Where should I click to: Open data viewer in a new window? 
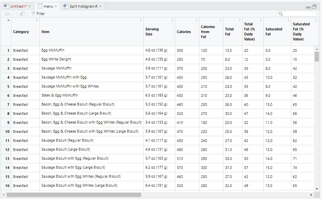[22, 14]
